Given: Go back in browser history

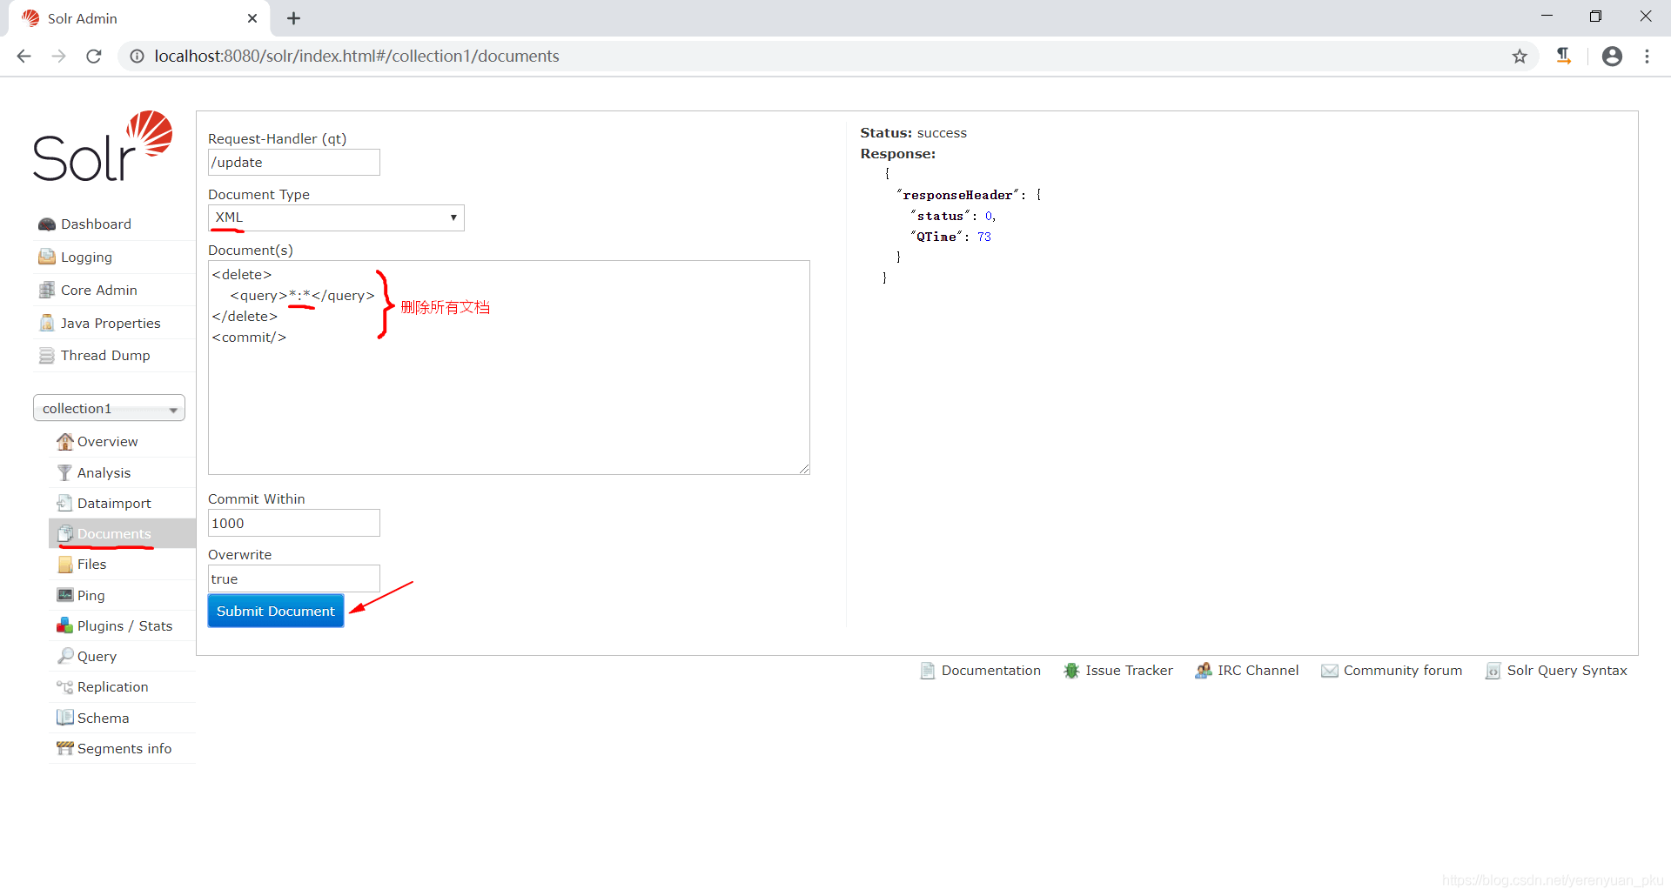Looking at the screenshot, I should [24, 57].
